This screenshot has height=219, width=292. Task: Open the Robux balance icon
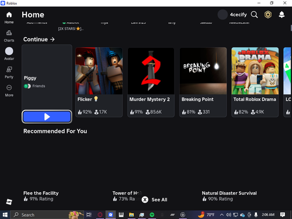pyautogui.click(x=268, y=15)
